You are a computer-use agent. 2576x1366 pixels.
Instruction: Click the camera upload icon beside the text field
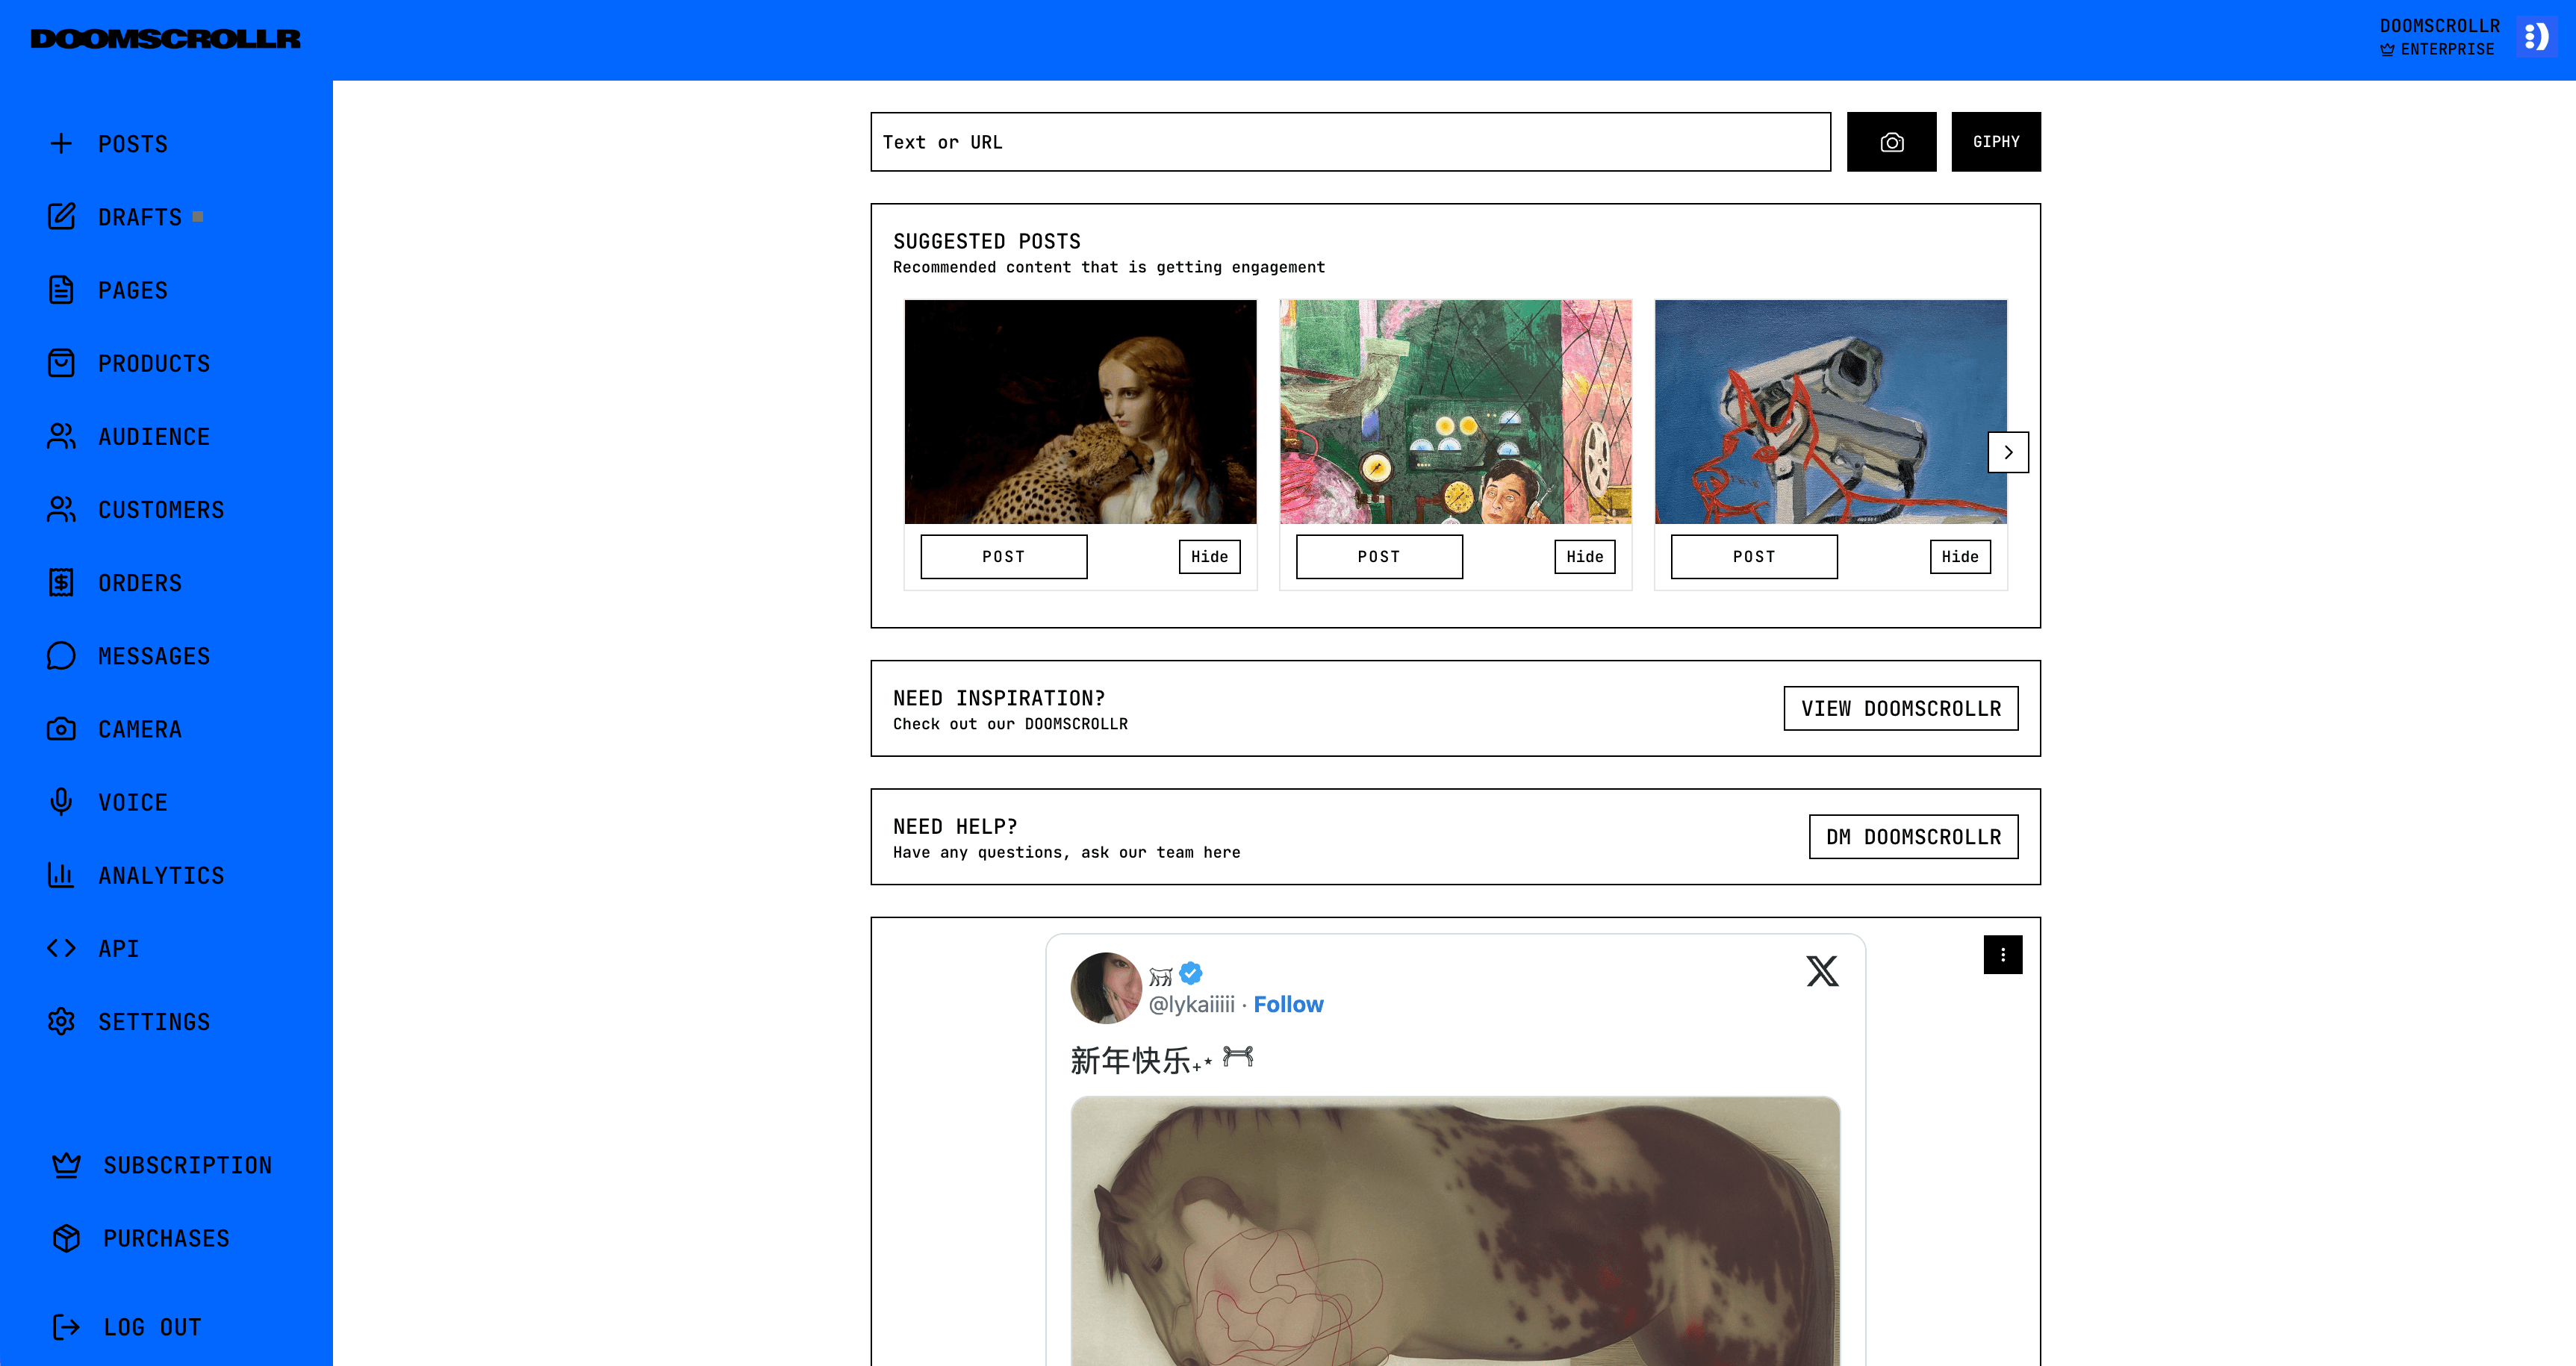tap(1891, 141)
